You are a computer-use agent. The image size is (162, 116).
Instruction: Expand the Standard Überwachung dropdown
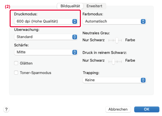(46, 37)
